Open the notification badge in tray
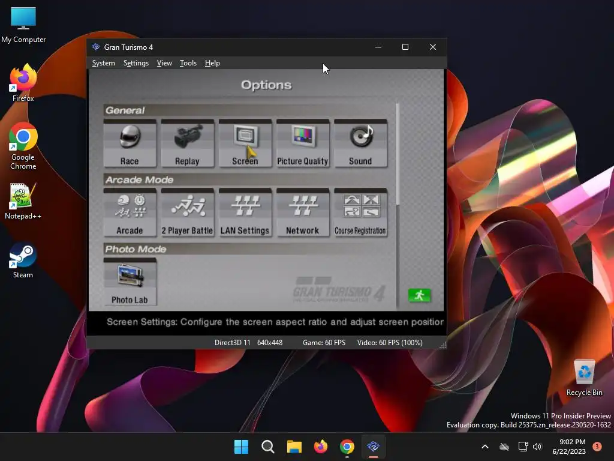614x461 pixels. tap(597, 446)
